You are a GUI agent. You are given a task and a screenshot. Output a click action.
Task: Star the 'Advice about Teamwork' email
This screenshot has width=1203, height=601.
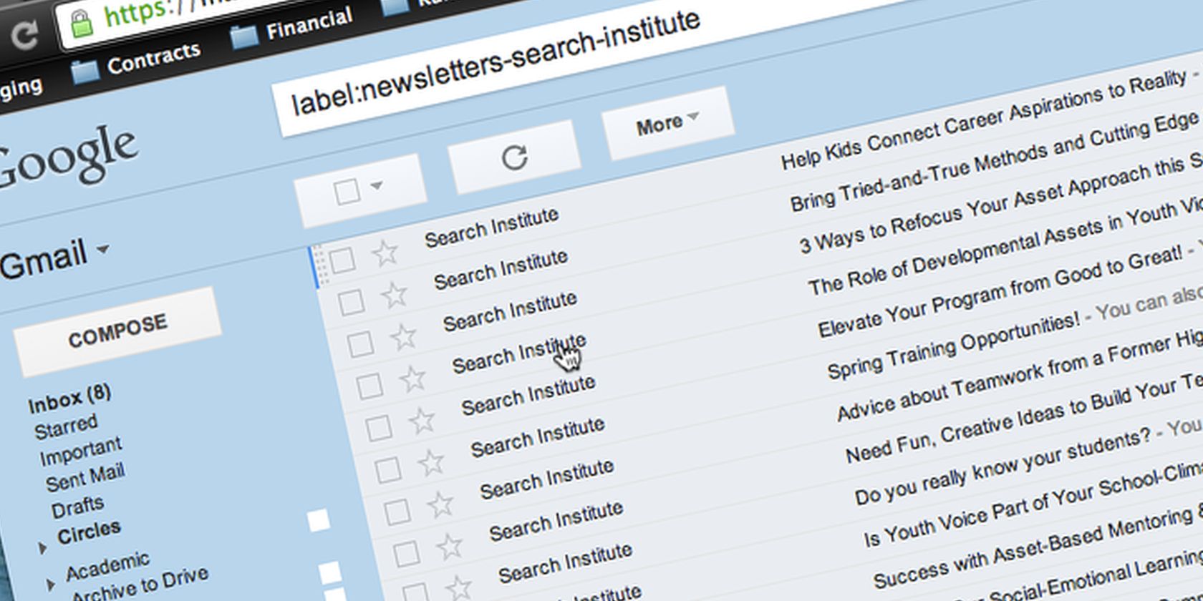click(x=441, y=505)
